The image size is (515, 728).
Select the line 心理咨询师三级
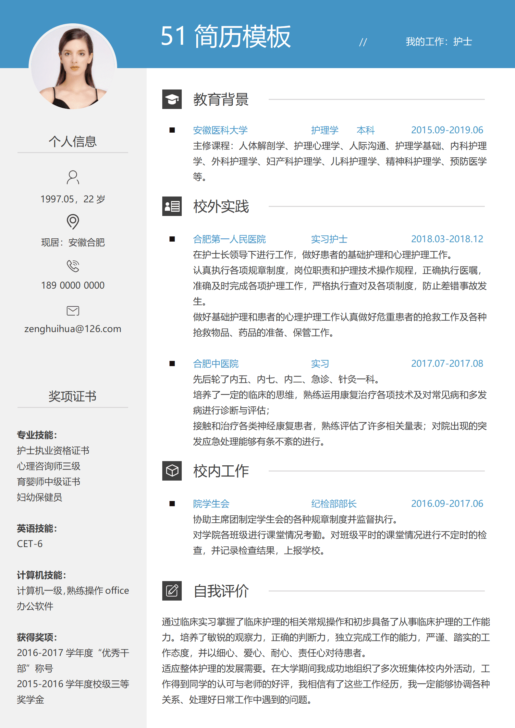[x=48, y=466]
